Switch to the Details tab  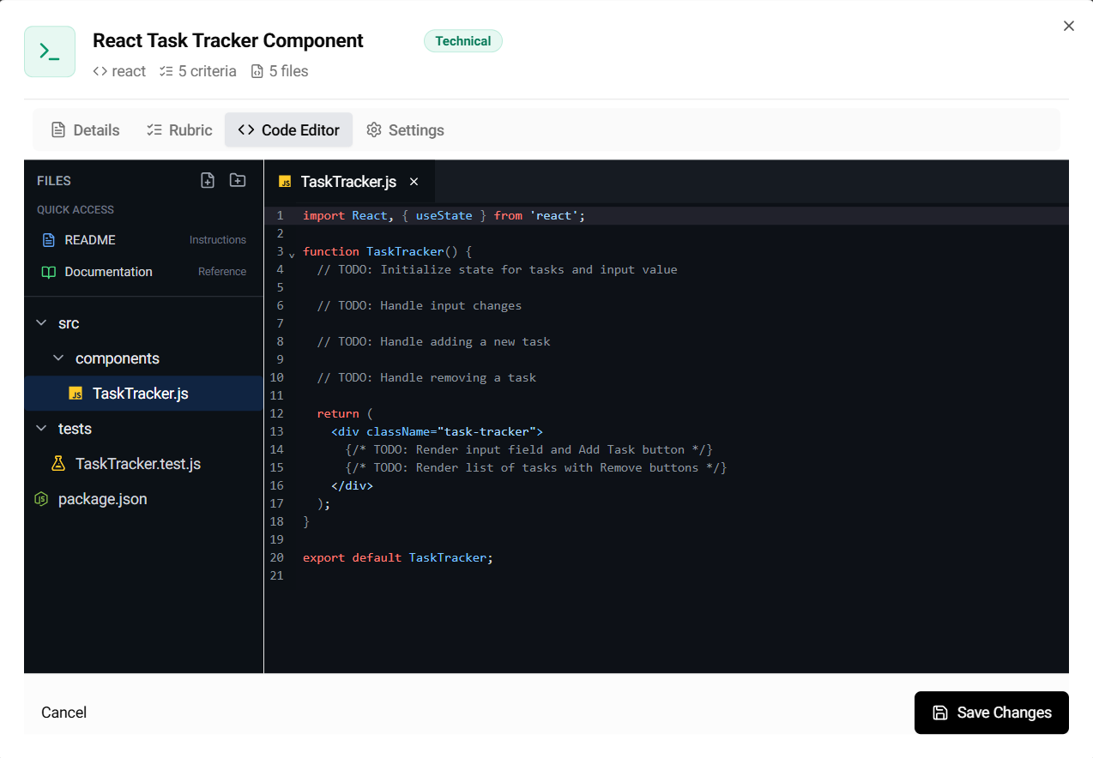tap(85, 130)
